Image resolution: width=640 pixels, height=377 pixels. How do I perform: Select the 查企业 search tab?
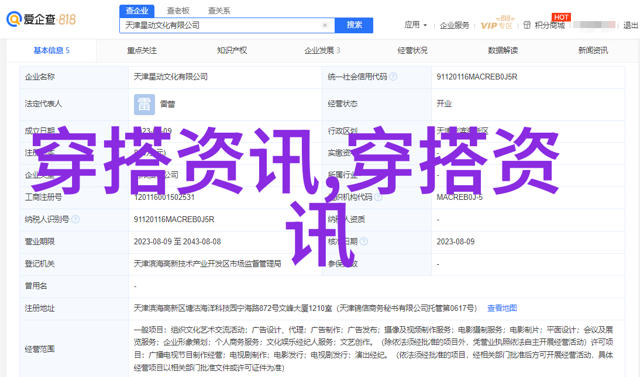137,11
